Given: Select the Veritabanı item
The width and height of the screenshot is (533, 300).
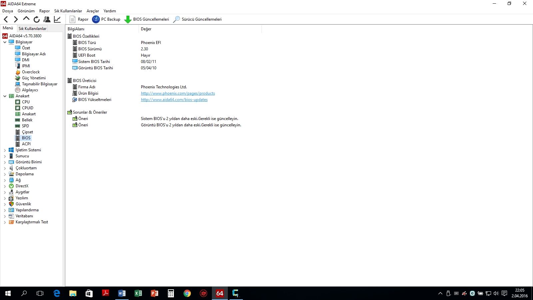Looking at the screenshot, I should [24, 216].
